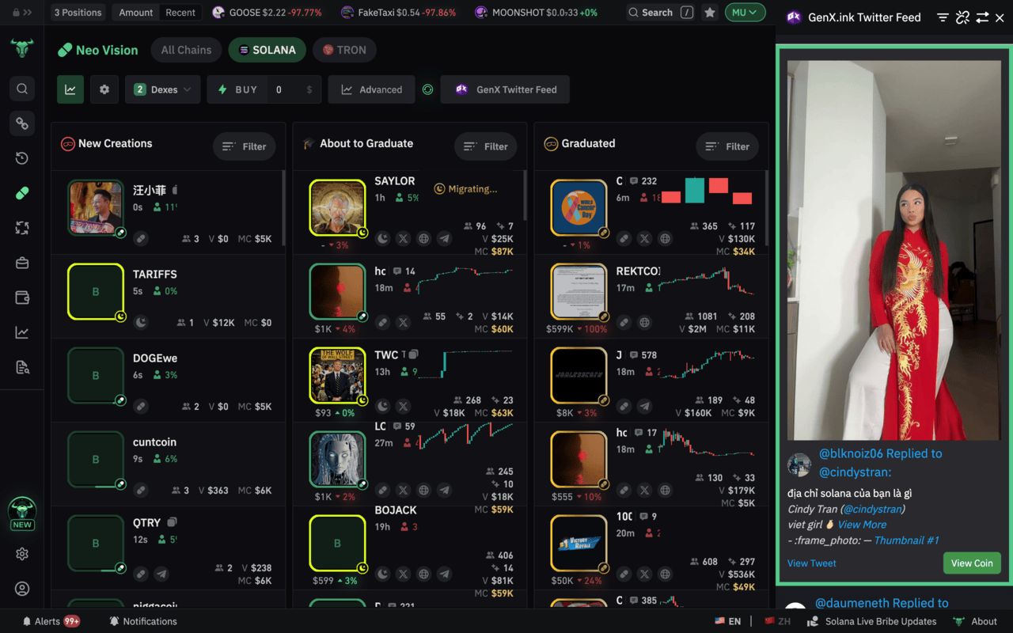
Task: Open the line-chart icon in the left sidebar
Action: pyautogui.click(x=22, y=332)
